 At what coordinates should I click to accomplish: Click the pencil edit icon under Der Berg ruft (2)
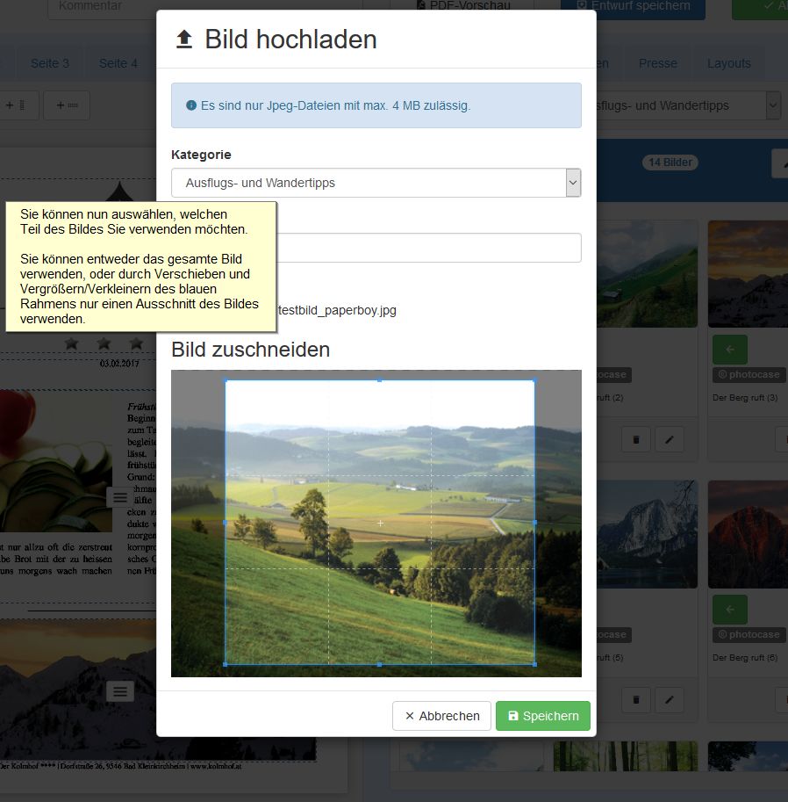click(669, 438)
